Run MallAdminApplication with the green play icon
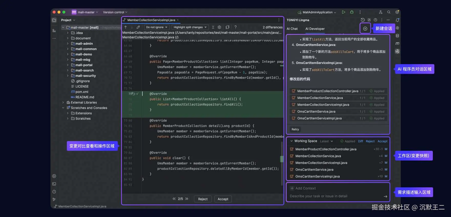Screen dimensions: 451x217 tap(343, 12)
